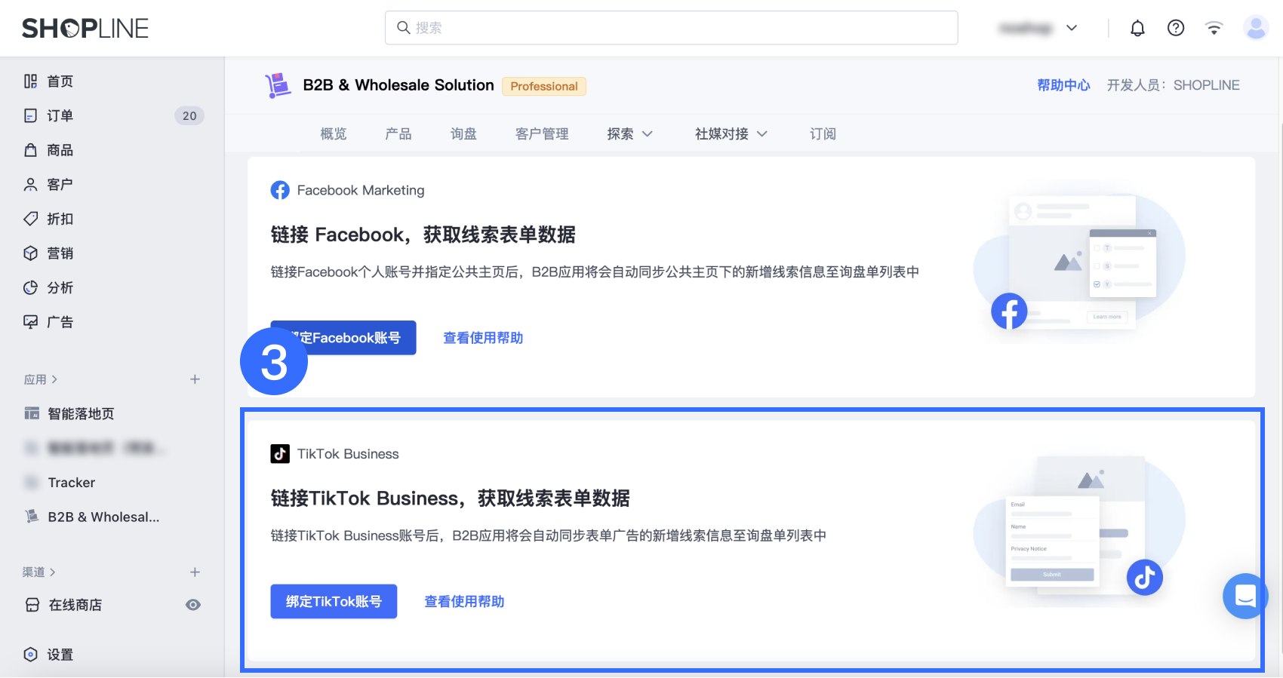Open Facebook 查看使用帮助 link
This screenshot has width=1283, height=678.
click(483, 338)
